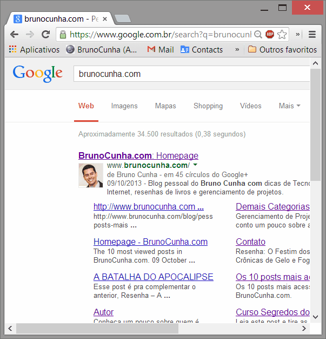Open the Homepage - BrunoCunha.com sitelink

150,242
